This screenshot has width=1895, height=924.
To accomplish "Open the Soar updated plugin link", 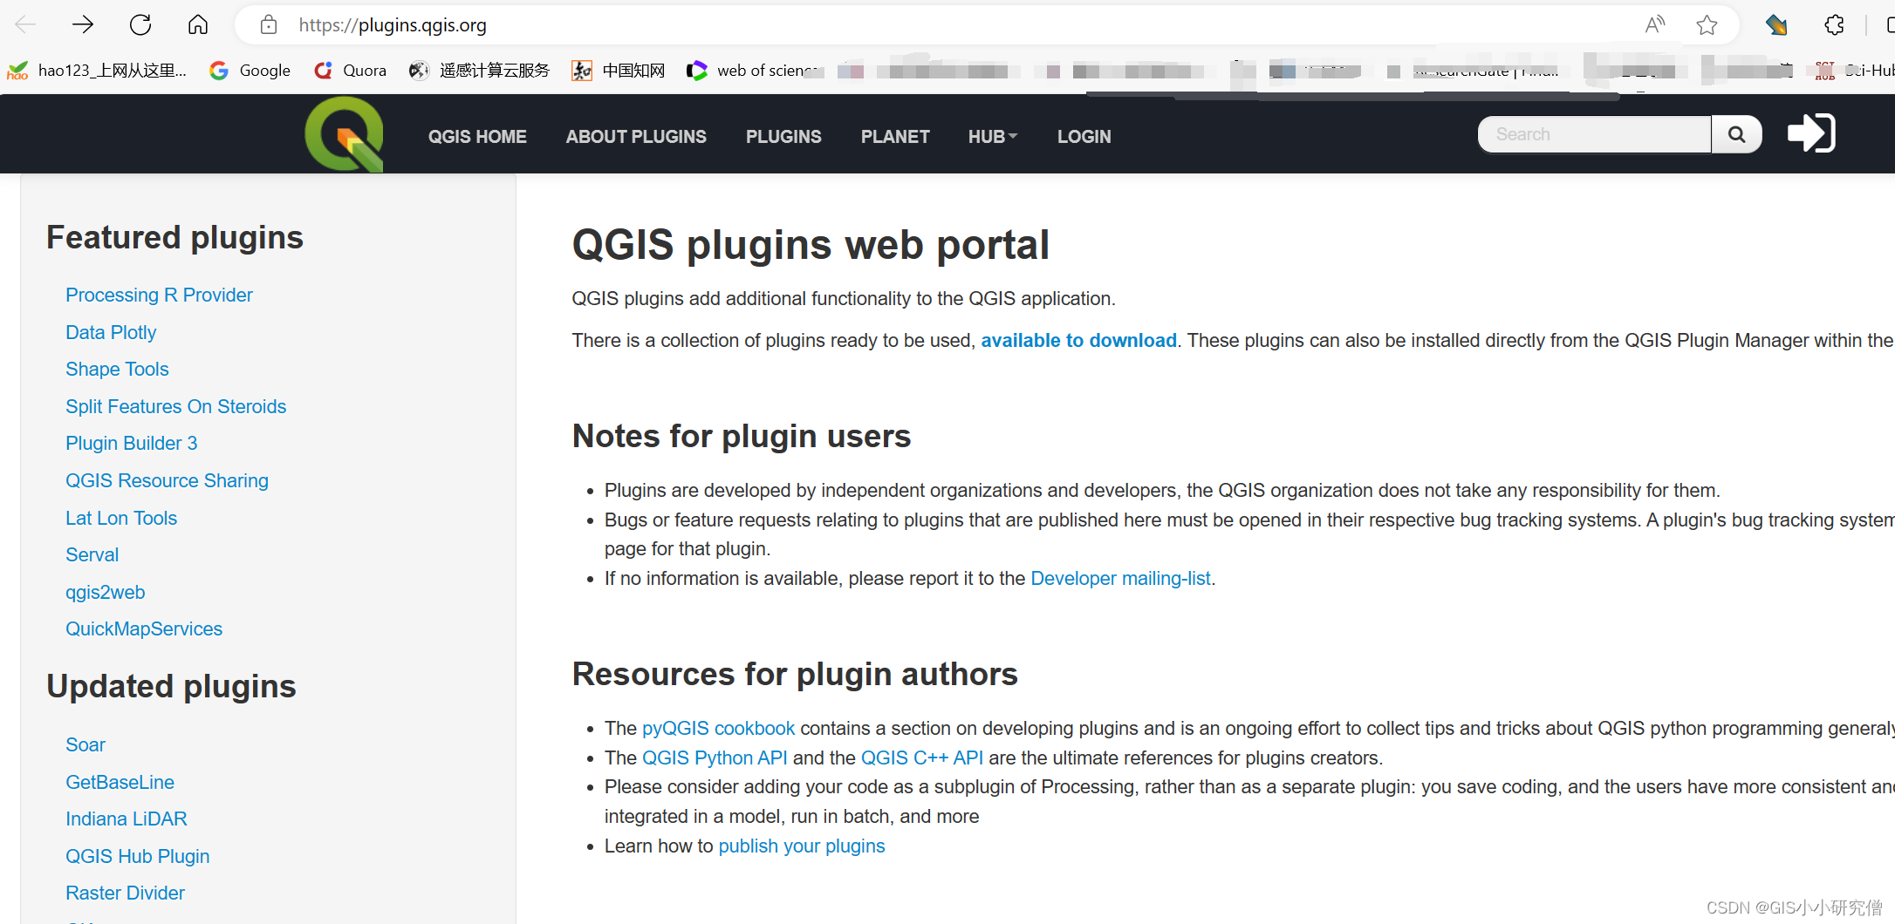I will click(x=86, y=744).
